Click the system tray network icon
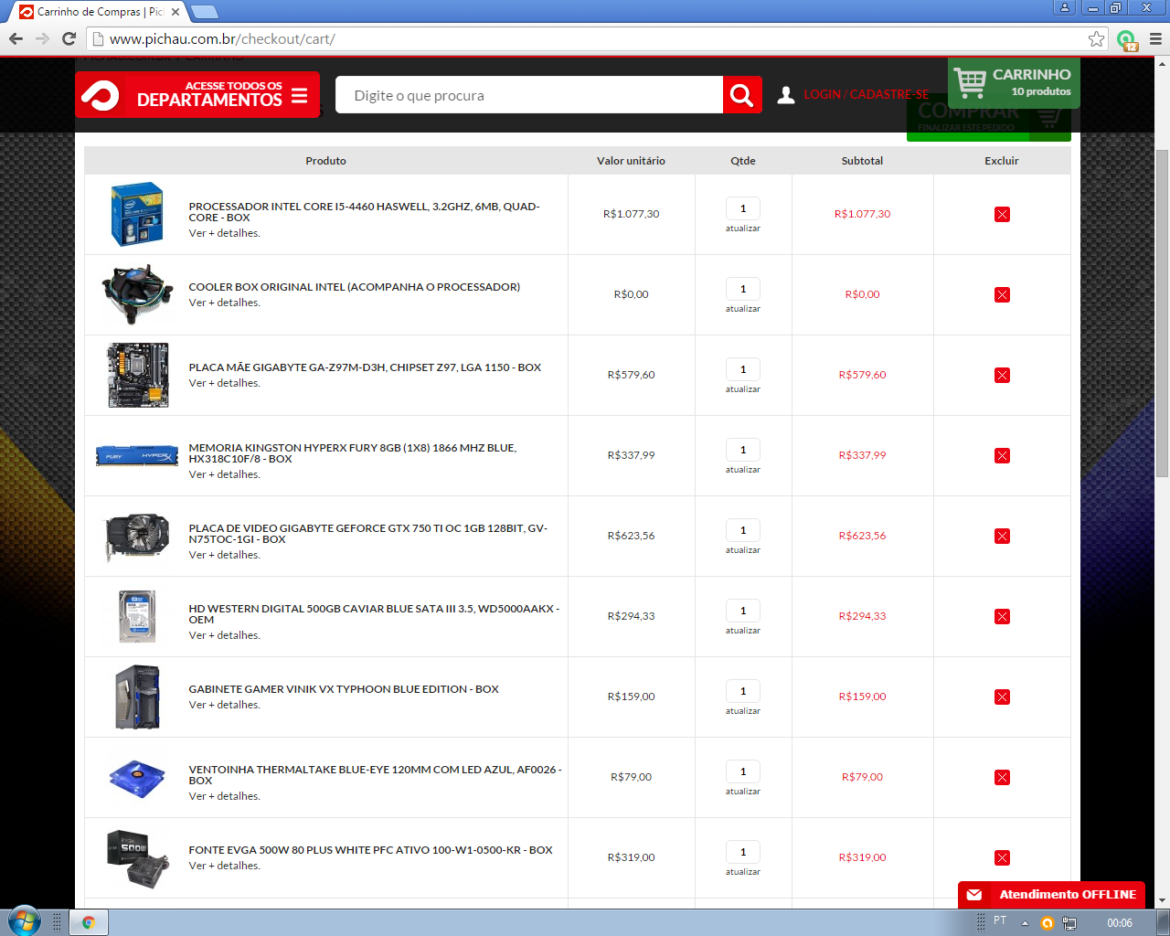Screen dimensions: 1170x936 (x=1069, y=923)
